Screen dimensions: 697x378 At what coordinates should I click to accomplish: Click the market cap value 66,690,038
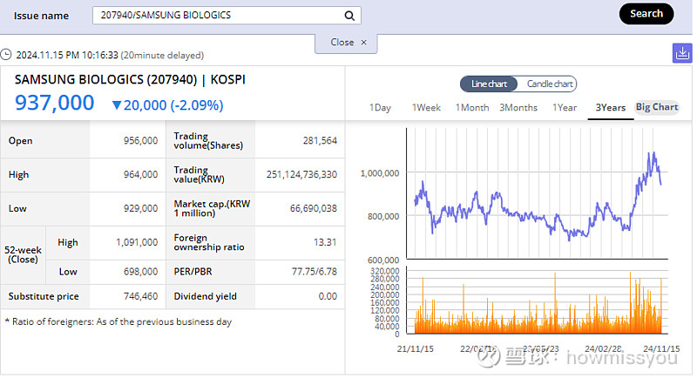(x=314, y=208)
